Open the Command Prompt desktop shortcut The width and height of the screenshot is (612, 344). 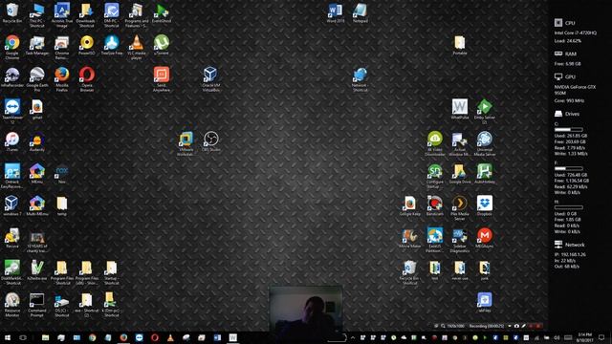pyautogui.click(x=37, y=305)
